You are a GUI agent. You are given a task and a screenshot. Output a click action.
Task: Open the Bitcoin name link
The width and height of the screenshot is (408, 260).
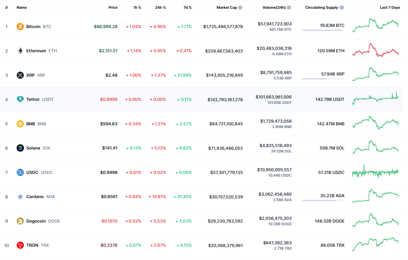tap(33, 27)
